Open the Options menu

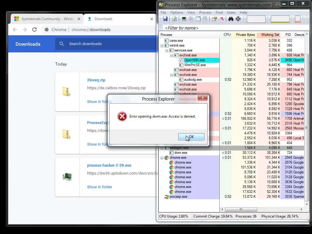tap(177, 12)
